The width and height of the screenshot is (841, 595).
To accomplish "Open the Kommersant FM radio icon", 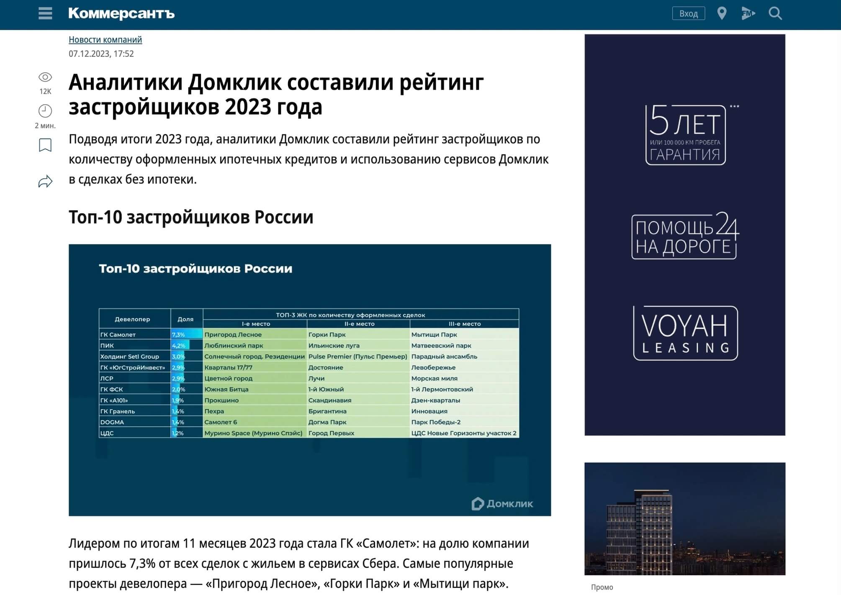I will tap(748, 13).
